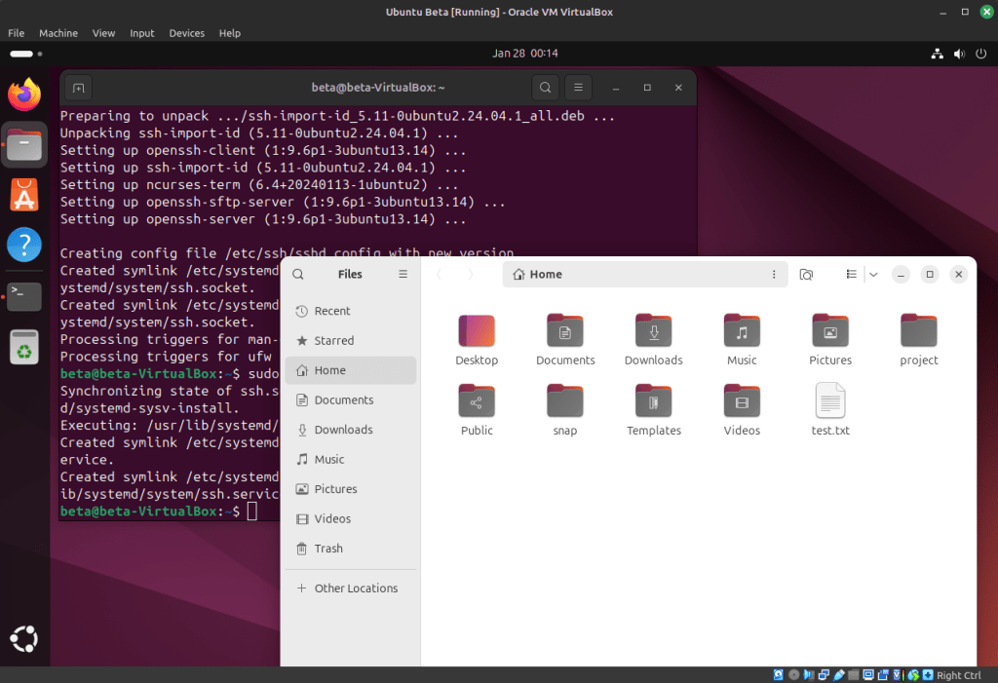Open the VirtualBox Machine menu
This screenshot has height=683, width=998.
[x=58, y=33]
